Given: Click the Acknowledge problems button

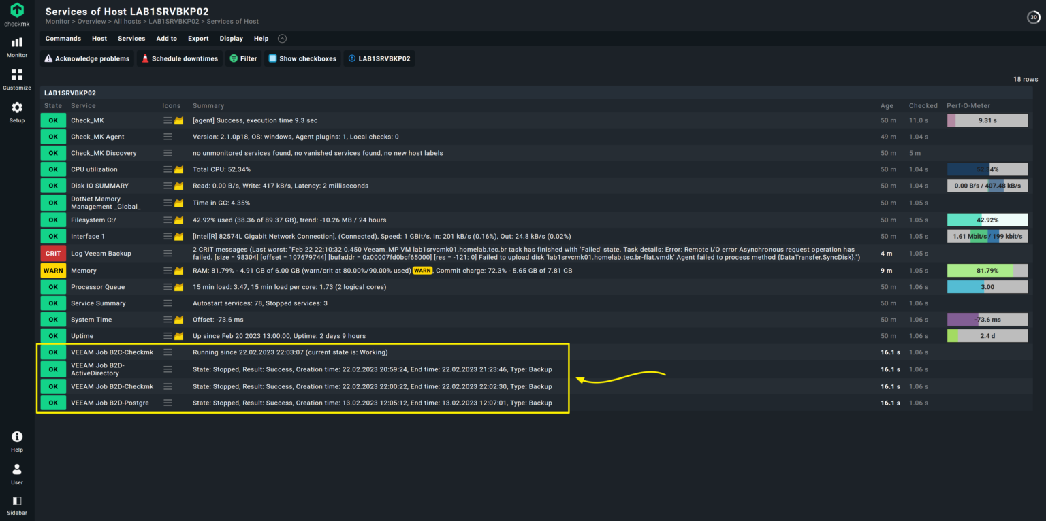Looking at the screenshot, I should click(x=86, y=58).
